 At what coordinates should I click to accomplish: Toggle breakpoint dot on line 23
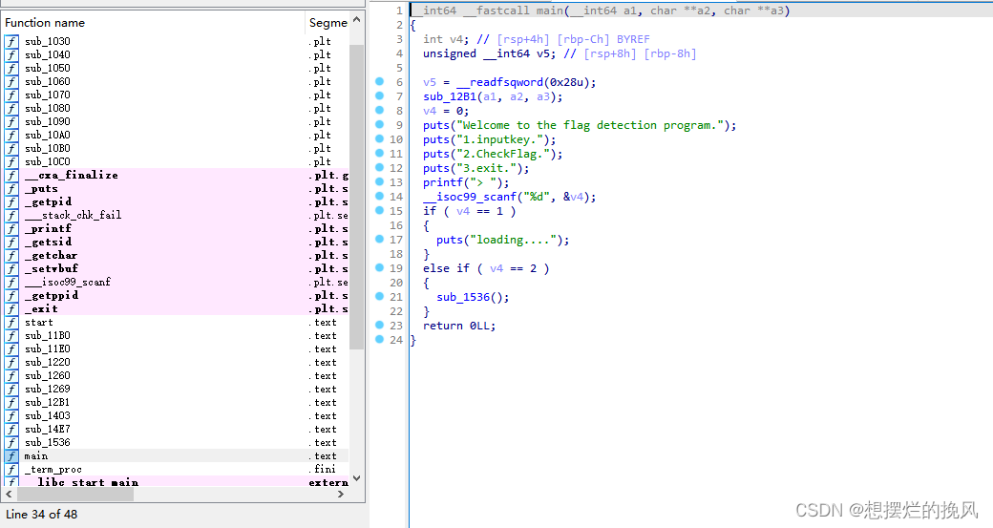tap(379, 325)
